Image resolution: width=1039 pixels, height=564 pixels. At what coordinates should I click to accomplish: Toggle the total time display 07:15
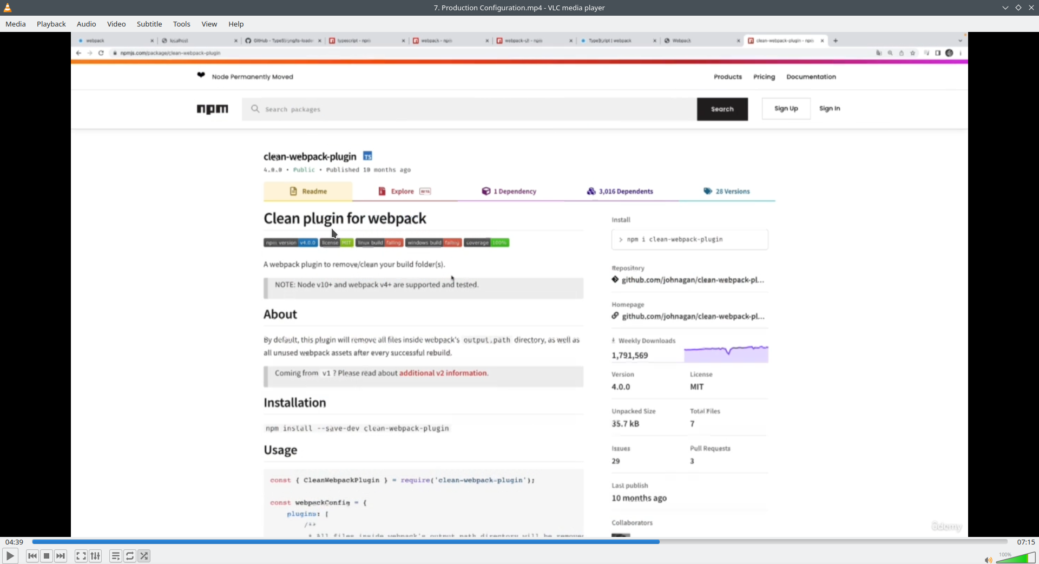[x=1025, y=542]
